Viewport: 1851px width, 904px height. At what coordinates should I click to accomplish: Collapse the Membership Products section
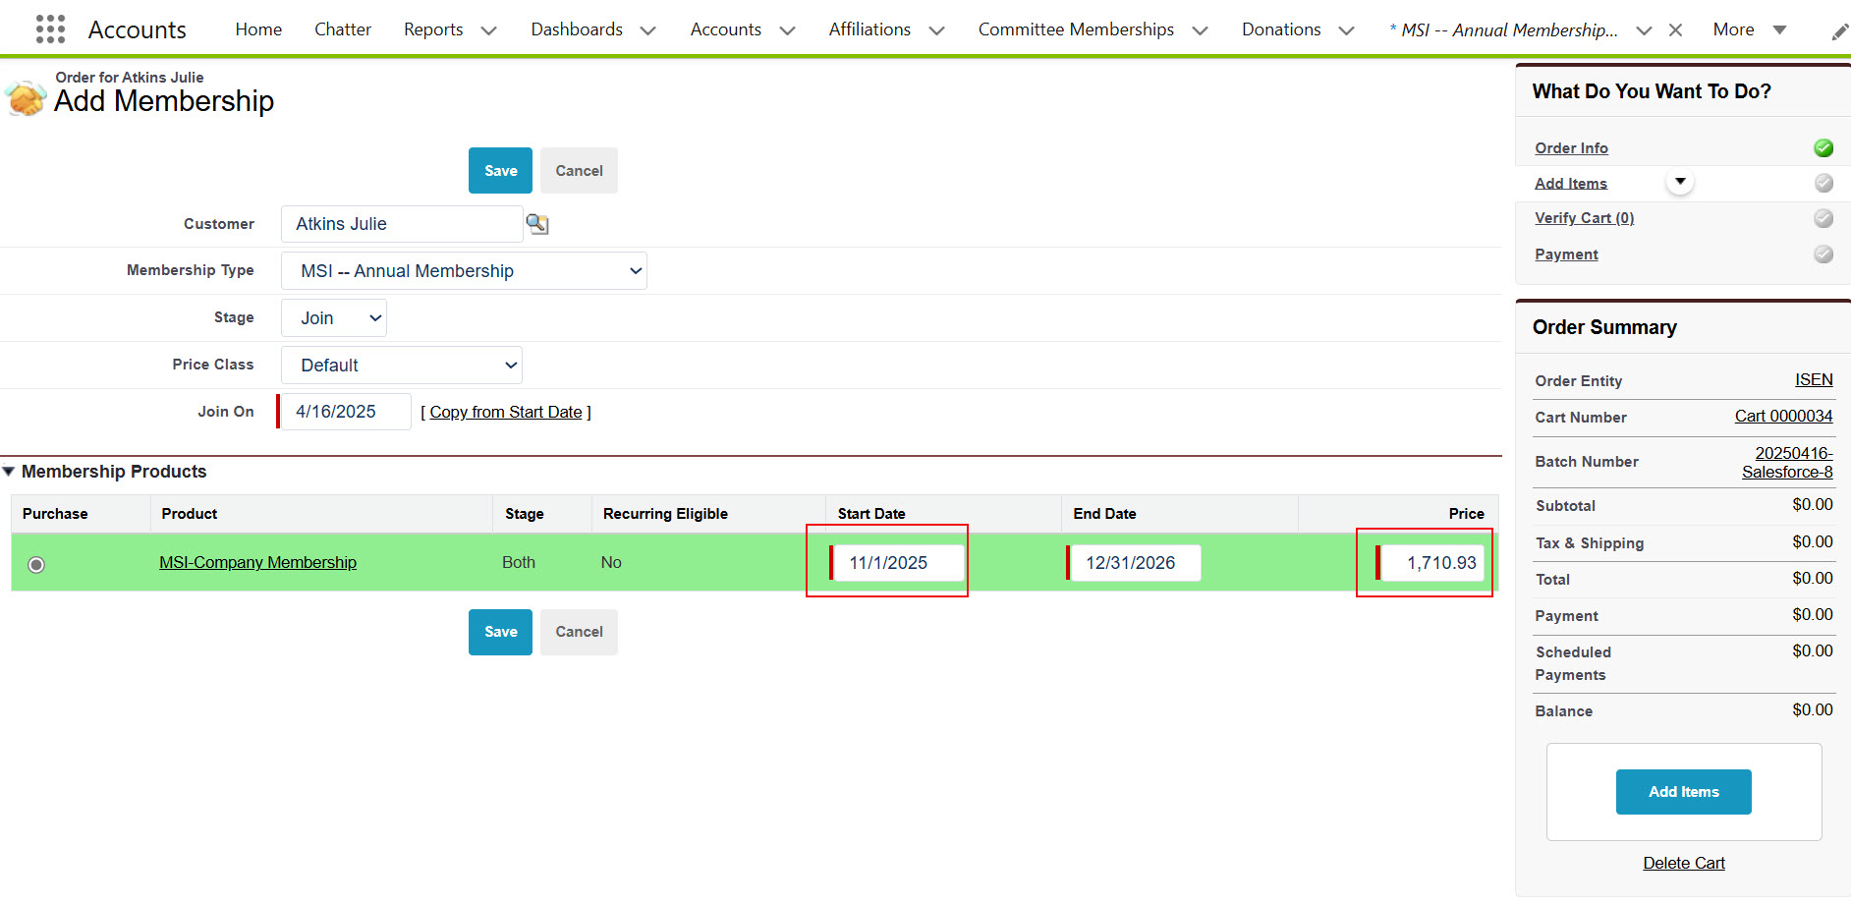9,472
